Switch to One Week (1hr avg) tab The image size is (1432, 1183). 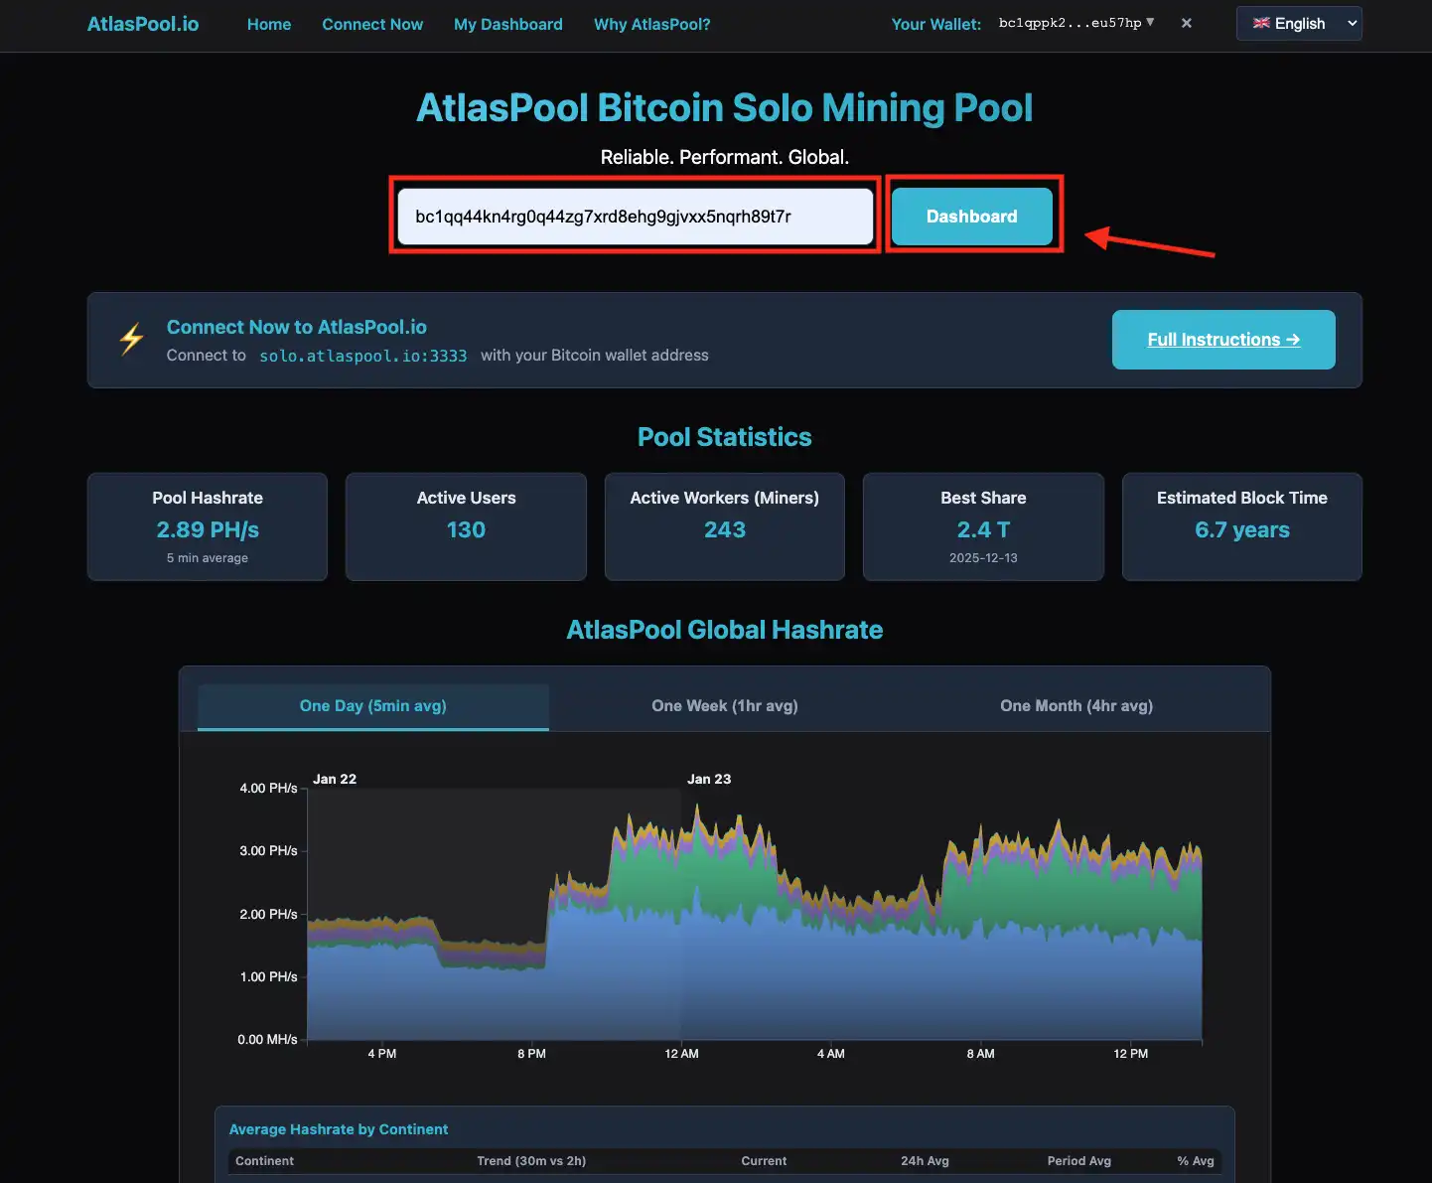(725, 706)
